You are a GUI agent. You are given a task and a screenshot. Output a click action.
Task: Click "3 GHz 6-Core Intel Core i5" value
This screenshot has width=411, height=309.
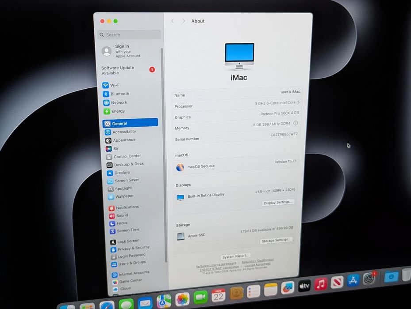[x=277, y=103]
